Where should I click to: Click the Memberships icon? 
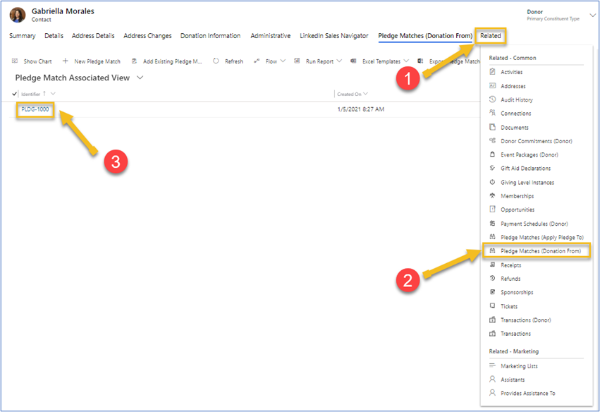(492, 195)
